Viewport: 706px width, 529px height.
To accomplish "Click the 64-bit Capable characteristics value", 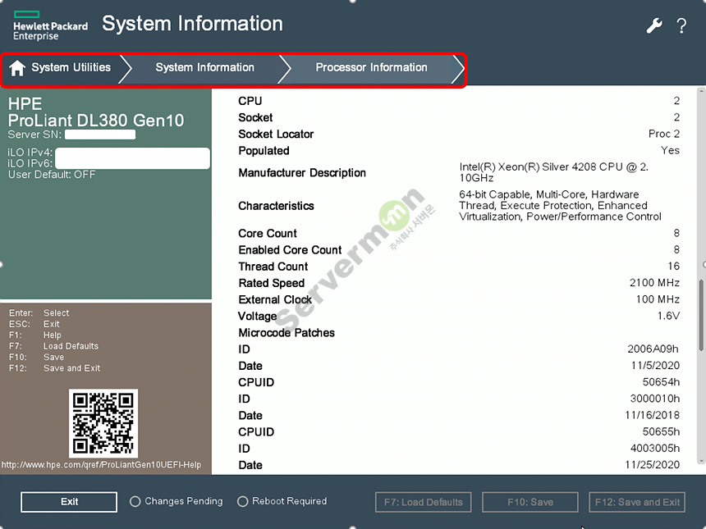I will (560, 206).
